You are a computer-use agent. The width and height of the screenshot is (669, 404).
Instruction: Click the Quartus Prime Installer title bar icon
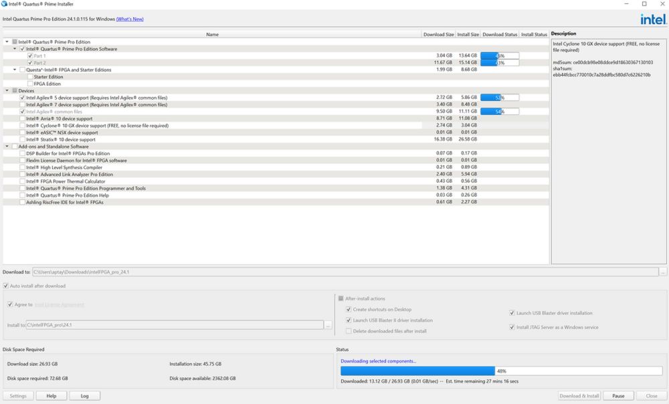(4, 4)
